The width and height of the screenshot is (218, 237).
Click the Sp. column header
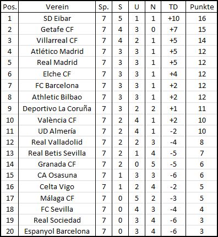[103, 7]
